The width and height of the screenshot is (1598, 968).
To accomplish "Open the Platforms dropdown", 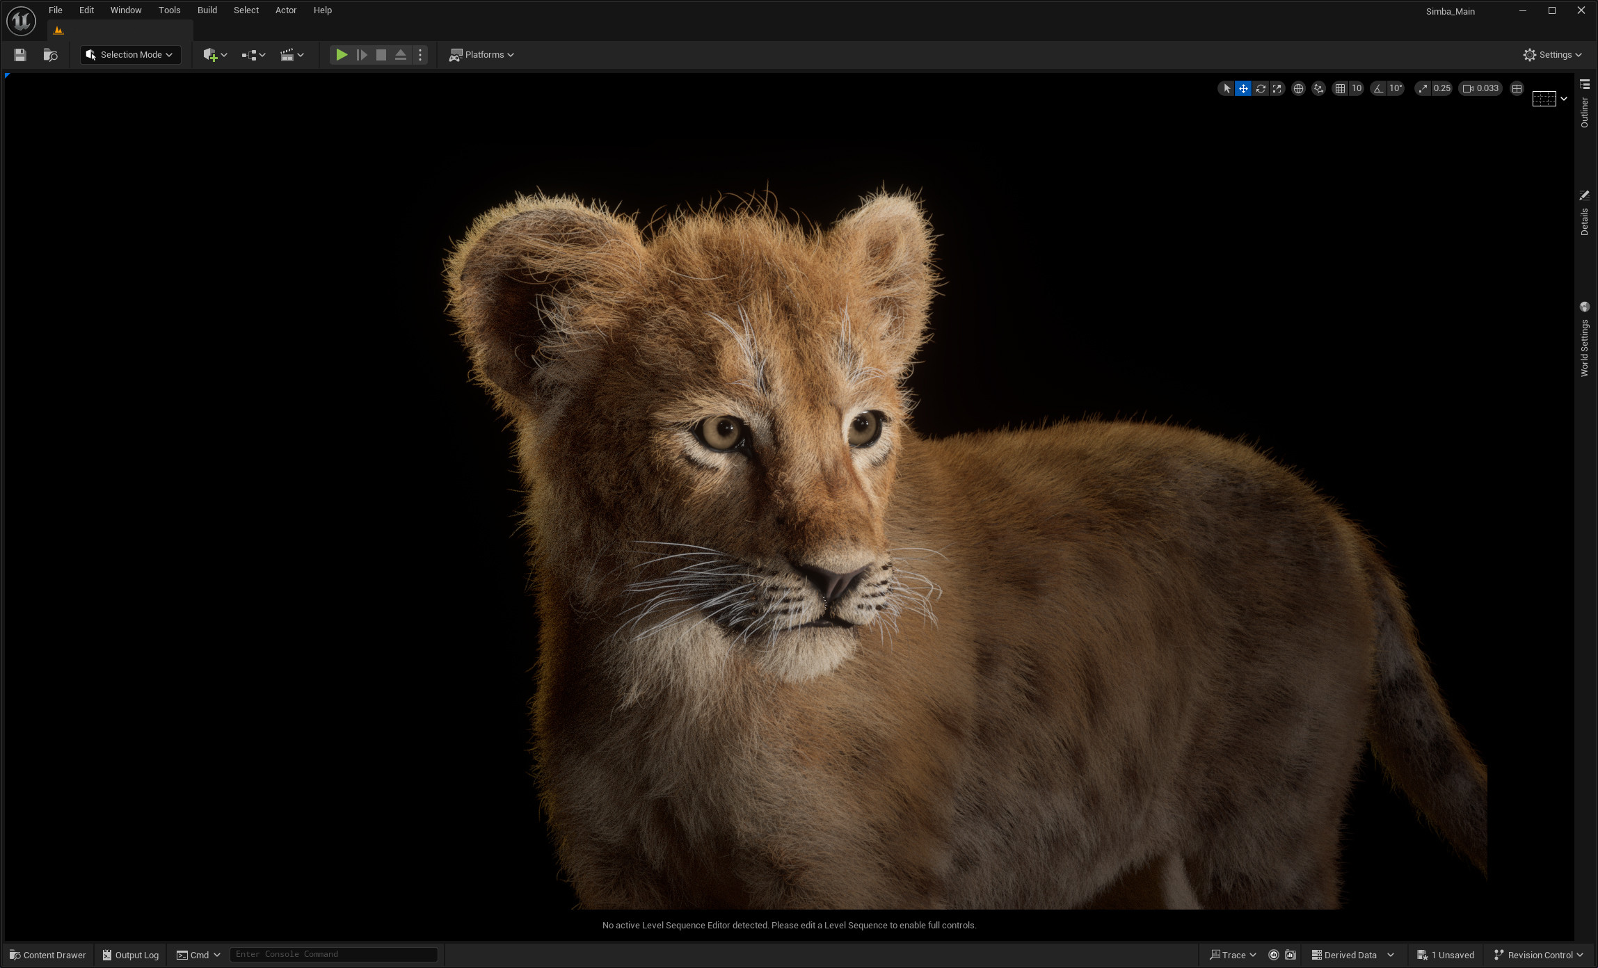I will click(481, 55).
